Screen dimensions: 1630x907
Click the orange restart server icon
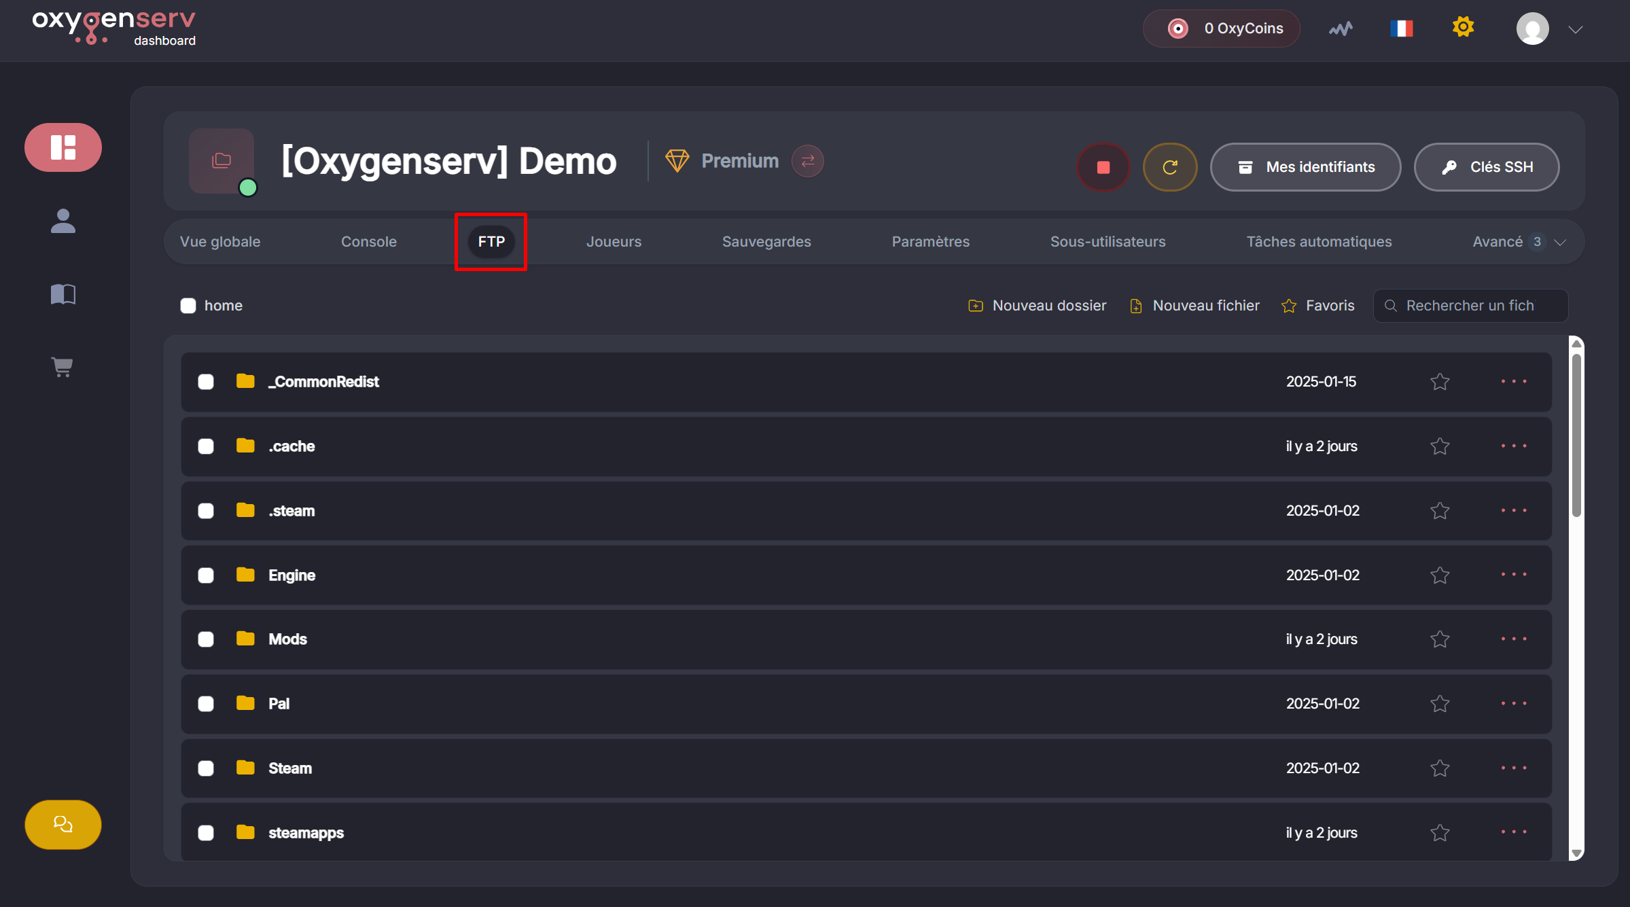(x=1169, y=167)
